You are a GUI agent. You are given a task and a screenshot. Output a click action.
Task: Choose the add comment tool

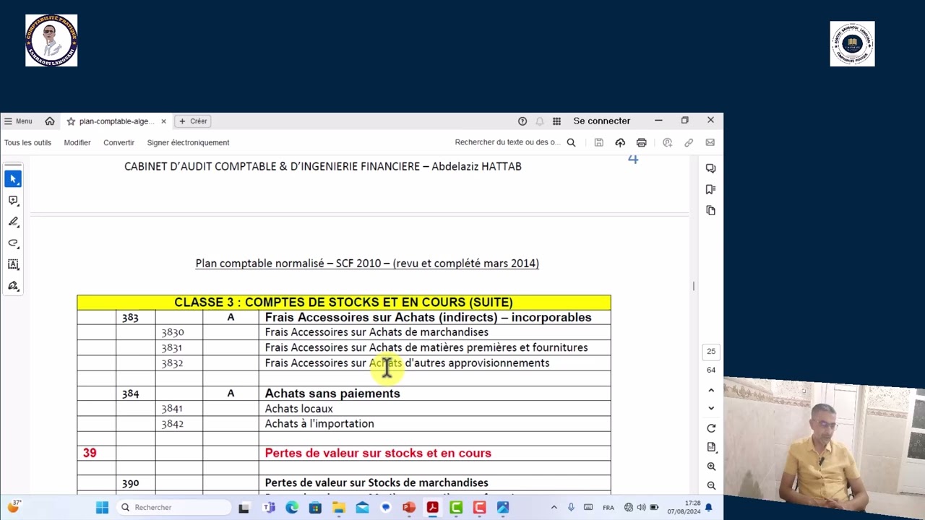pos(13,200)
